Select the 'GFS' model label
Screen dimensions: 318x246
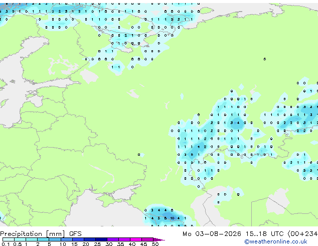point(75,234)
